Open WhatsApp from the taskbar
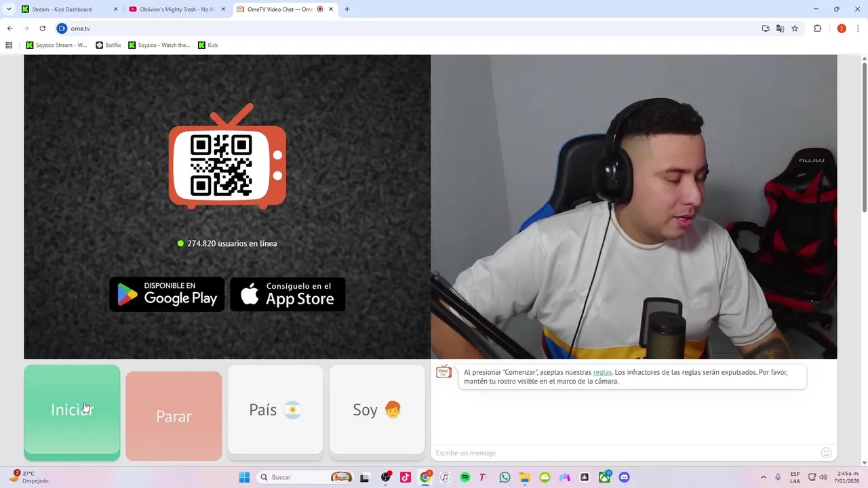Viewport: 868px width, 488px height. click(x=505, y=477)
